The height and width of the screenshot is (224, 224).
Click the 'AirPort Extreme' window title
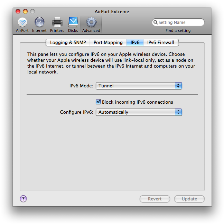pos(112,11)
